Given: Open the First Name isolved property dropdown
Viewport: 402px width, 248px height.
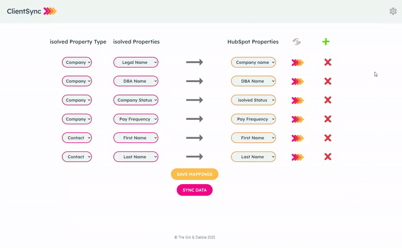Looking at the screenshot, I should click(136, 138).
